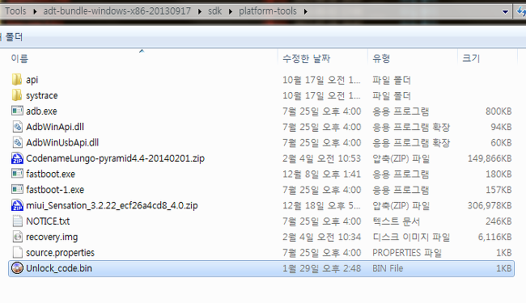526x303 pixels.
Task: Click the recovery.img disk image icon
Action: click(x=18, y=237)
